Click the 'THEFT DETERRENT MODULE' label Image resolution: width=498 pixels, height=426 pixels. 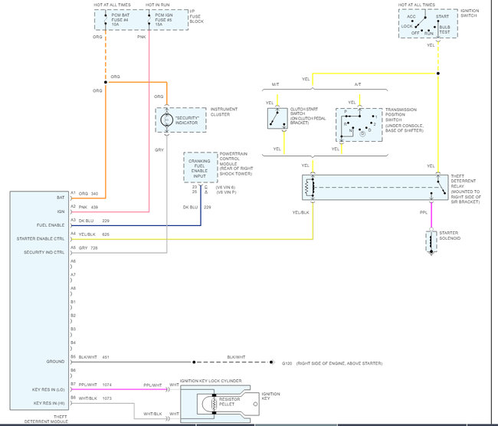46,419
